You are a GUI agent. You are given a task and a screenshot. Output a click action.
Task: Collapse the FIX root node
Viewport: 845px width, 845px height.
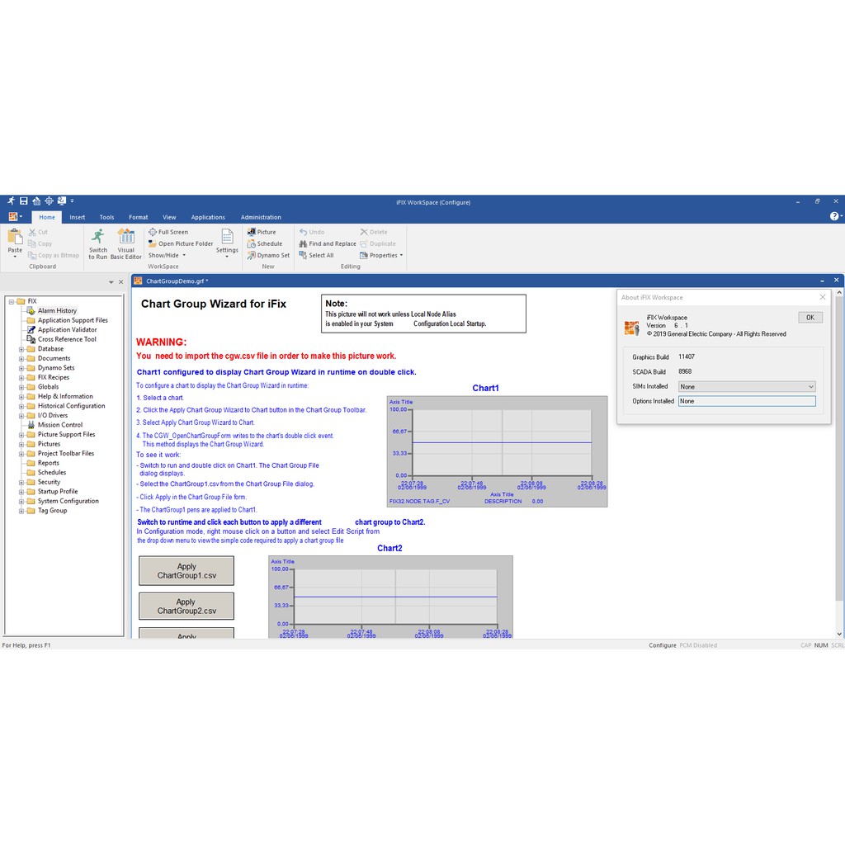[x=12, y=302]
